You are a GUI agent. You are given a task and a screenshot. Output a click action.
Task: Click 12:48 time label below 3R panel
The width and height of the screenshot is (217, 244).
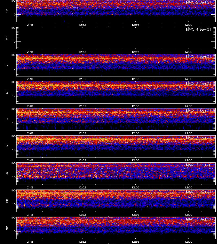pos(29,79)
